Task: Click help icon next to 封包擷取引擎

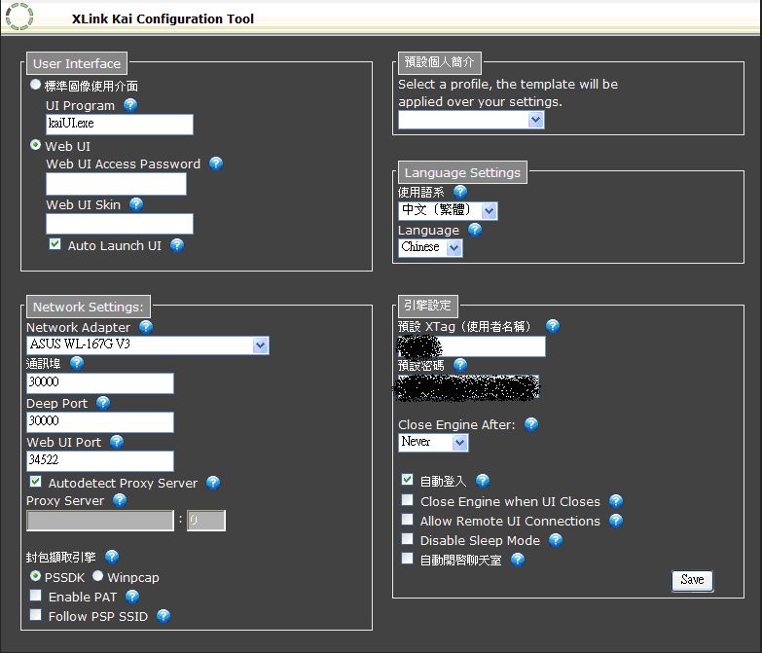Action: (x=112, y=557)
